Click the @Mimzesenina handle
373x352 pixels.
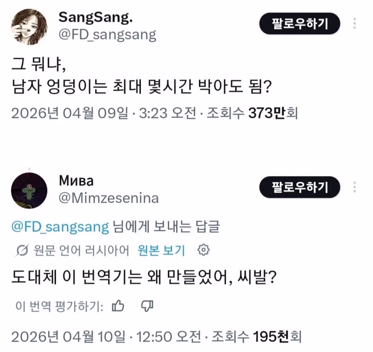(109, 198)
